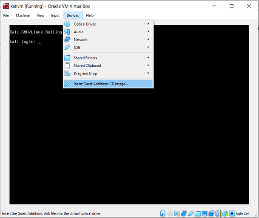Expand the Audio submenu arrow
Image resolution: width=259 pixels, height=218 pixels.
coord(148,31)
